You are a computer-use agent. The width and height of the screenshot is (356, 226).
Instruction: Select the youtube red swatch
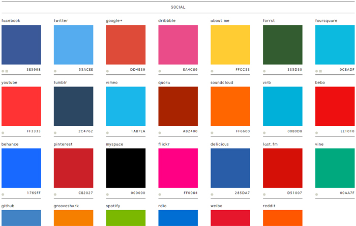pos(21,106)
